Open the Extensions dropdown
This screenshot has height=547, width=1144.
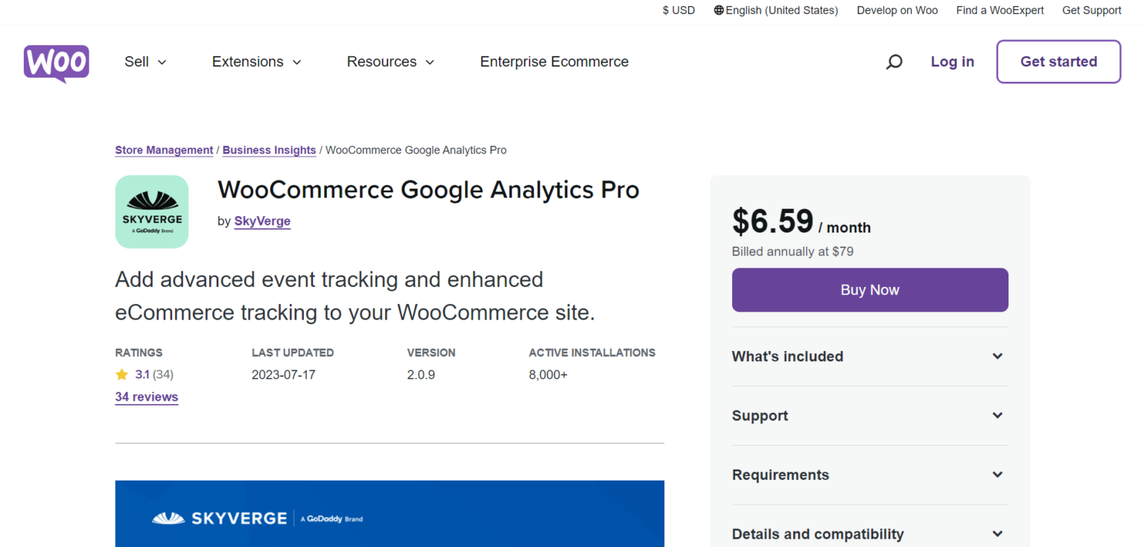coord(256,62)
